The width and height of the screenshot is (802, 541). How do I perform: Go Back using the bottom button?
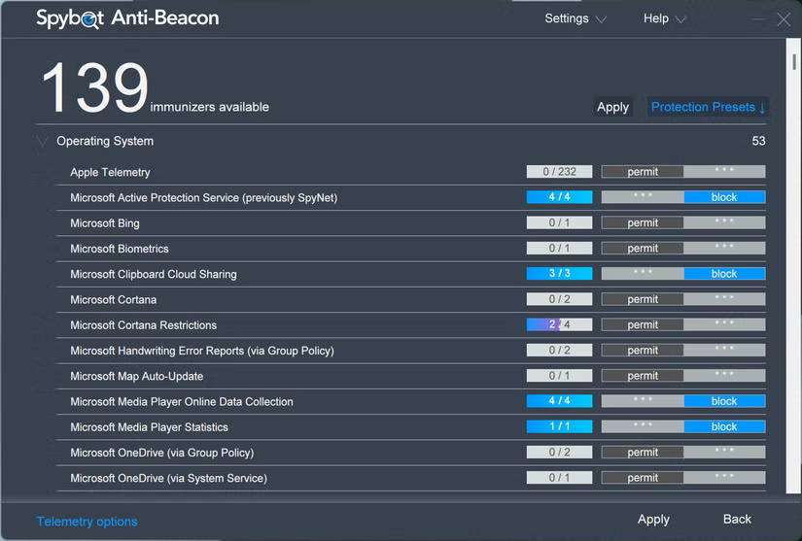(x=737, y=519)
